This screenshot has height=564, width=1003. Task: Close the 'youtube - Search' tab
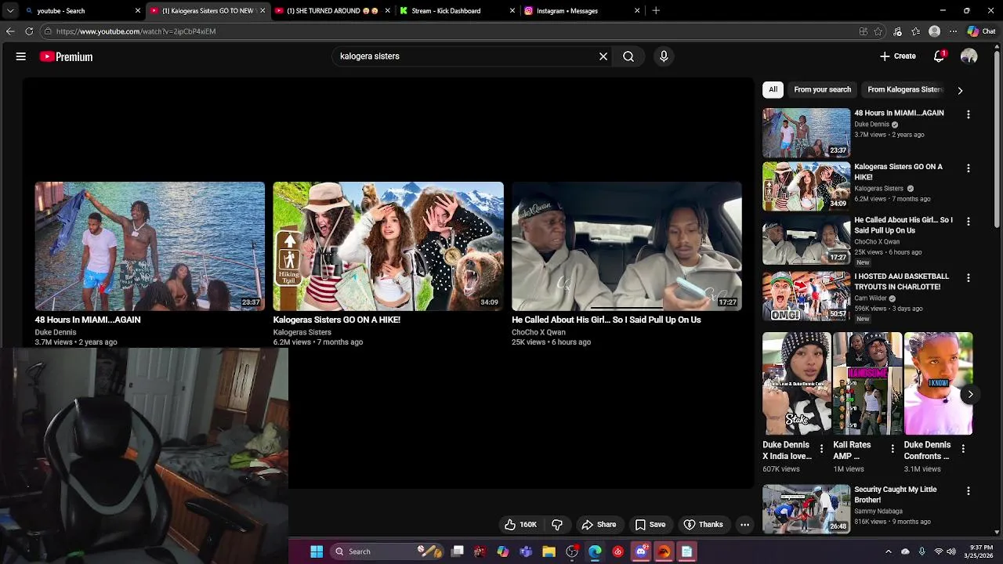click(x=138, y=11)
